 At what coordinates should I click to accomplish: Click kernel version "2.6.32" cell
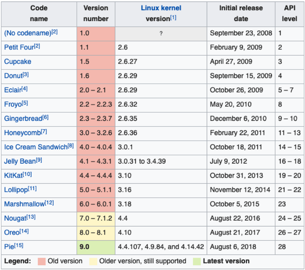(x=161, y=105)
